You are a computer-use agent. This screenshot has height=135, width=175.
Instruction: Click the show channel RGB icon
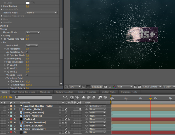pyautogui.click(x=114, y=87)
